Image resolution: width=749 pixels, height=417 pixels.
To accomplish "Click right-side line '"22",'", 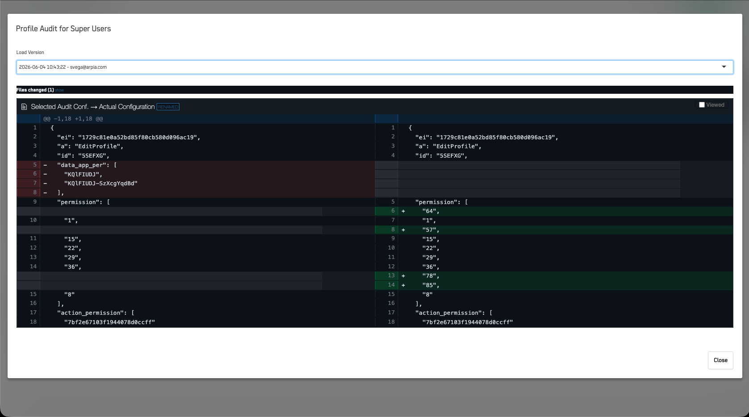I will coord(431,248).
